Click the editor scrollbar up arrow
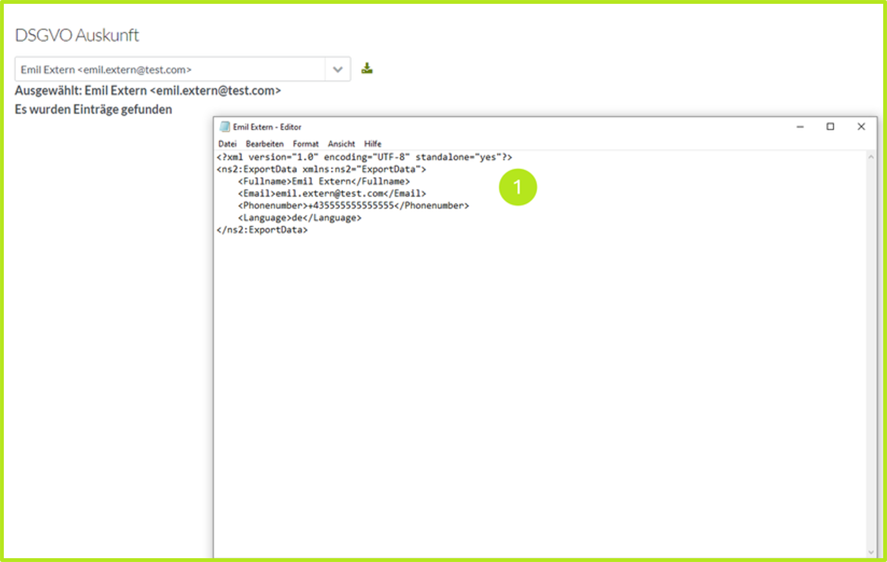Viewport: 887px width, 562px height. coord(871,157)
